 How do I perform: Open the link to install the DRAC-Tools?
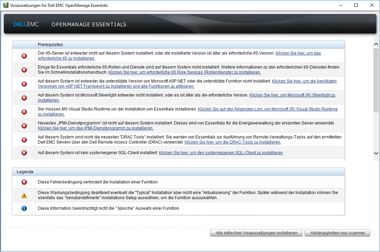[x=233, y=142]
